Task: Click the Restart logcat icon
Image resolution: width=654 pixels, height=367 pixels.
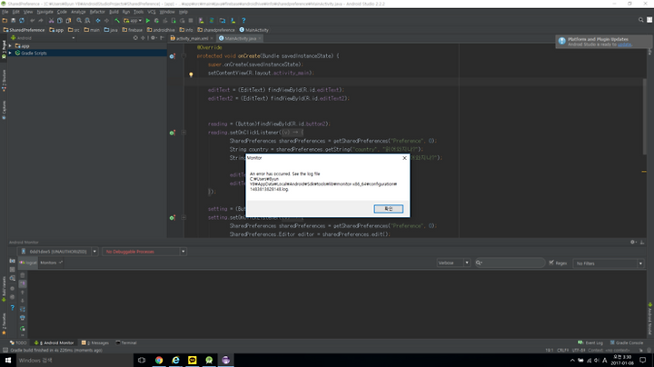Action: (23, 329)
